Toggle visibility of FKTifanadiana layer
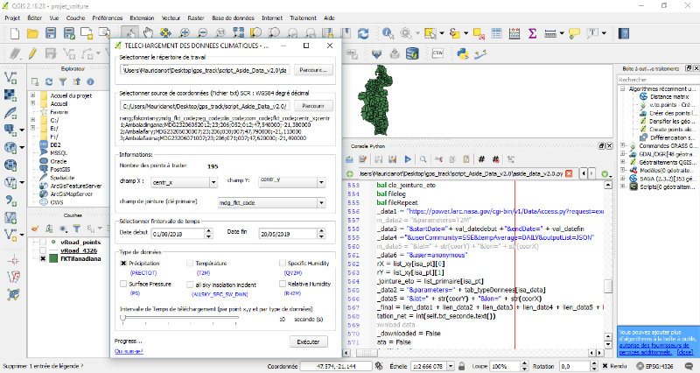 [x=41, y=259]
